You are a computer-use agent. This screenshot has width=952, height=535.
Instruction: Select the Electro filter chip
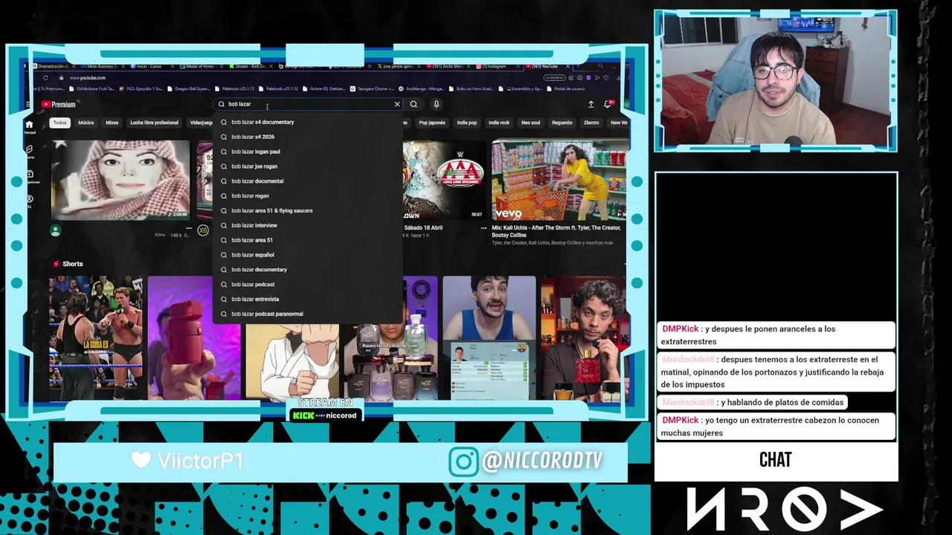coord(591,123)
